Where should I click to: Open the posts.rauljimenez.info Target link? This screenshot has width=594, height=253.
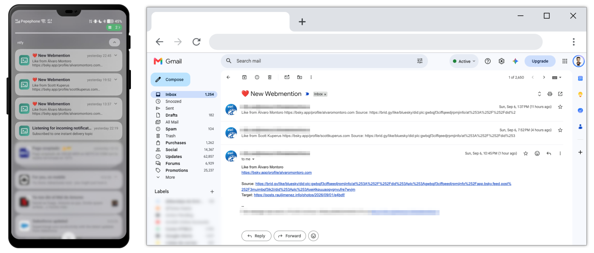pyautogui.click(x=299, y=195)
